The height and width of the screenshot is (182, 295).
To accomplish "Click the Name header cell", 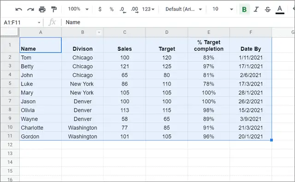I will tap(41, 45).
